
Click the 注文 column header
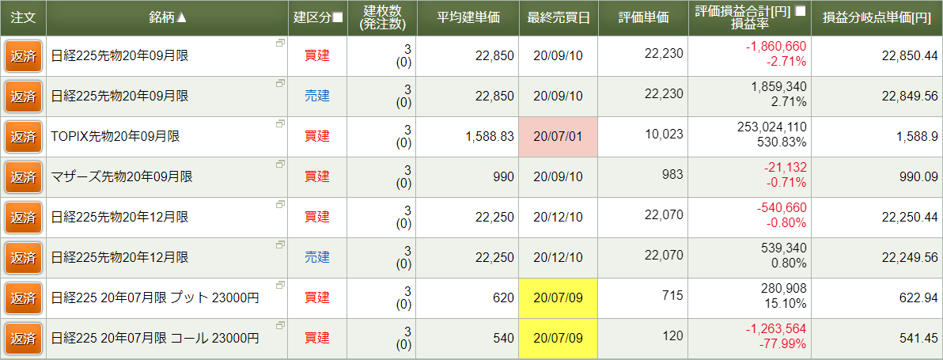click(x=23, y=17)
